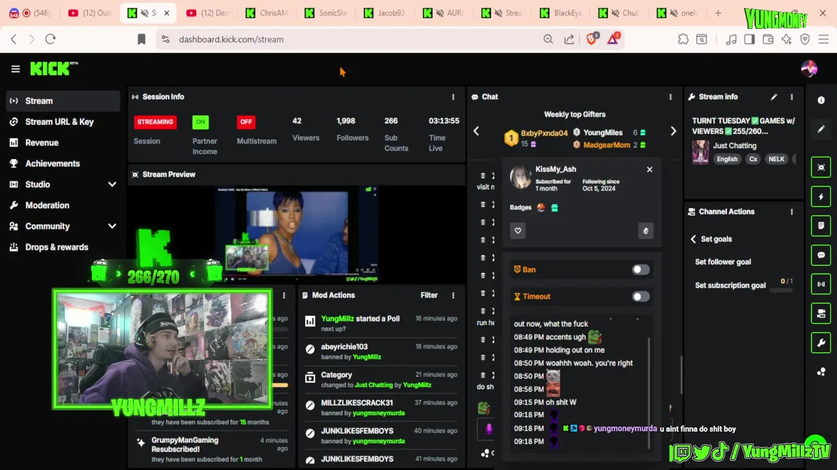837x470 pixels.
Task: Select Stream in the sidebar
Action: pyautogui.click(x=63, y=101)
